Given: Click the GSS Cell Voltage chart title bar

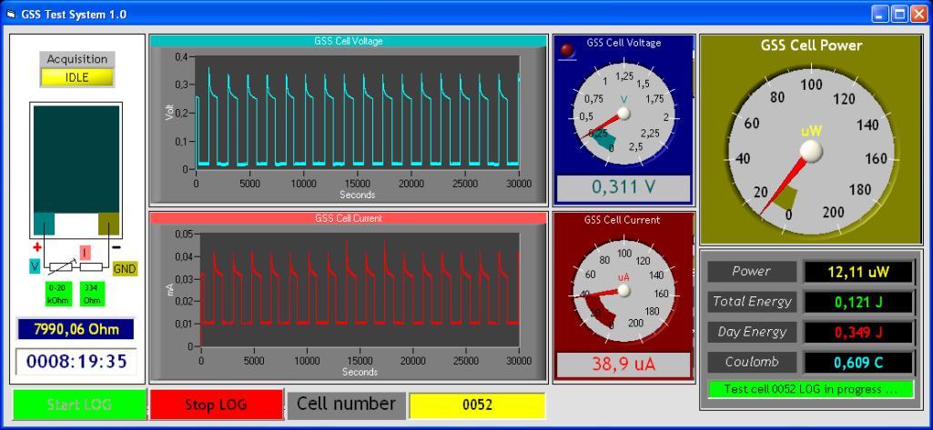Looking at the screenshot, I should (348, 41).
